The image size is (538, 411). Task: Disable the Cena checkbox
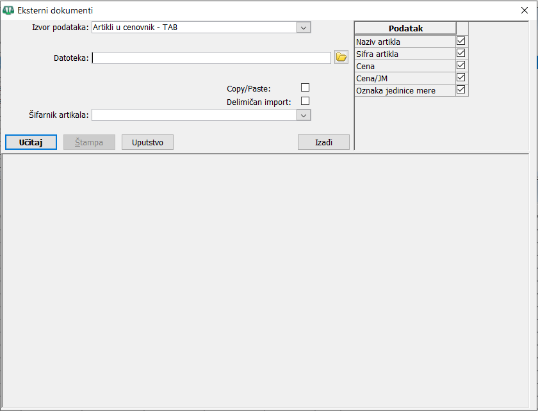[x=461, y=65]
